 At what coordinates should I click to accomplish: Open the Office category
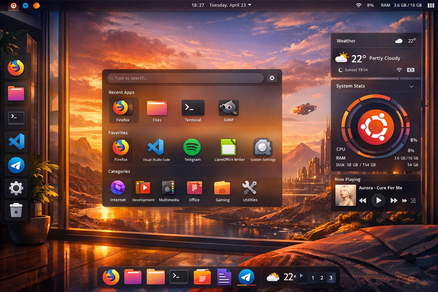coord(194,191)
